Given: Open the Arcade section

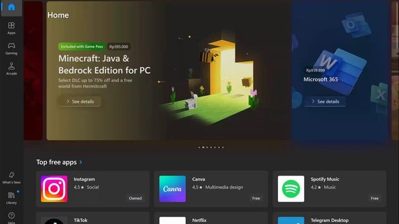Looking at the screenshot, I should point(11,68).
